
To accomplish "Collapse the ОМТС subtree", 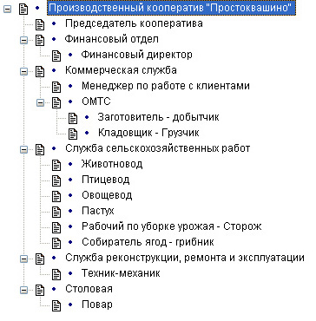I will [40, 102].
